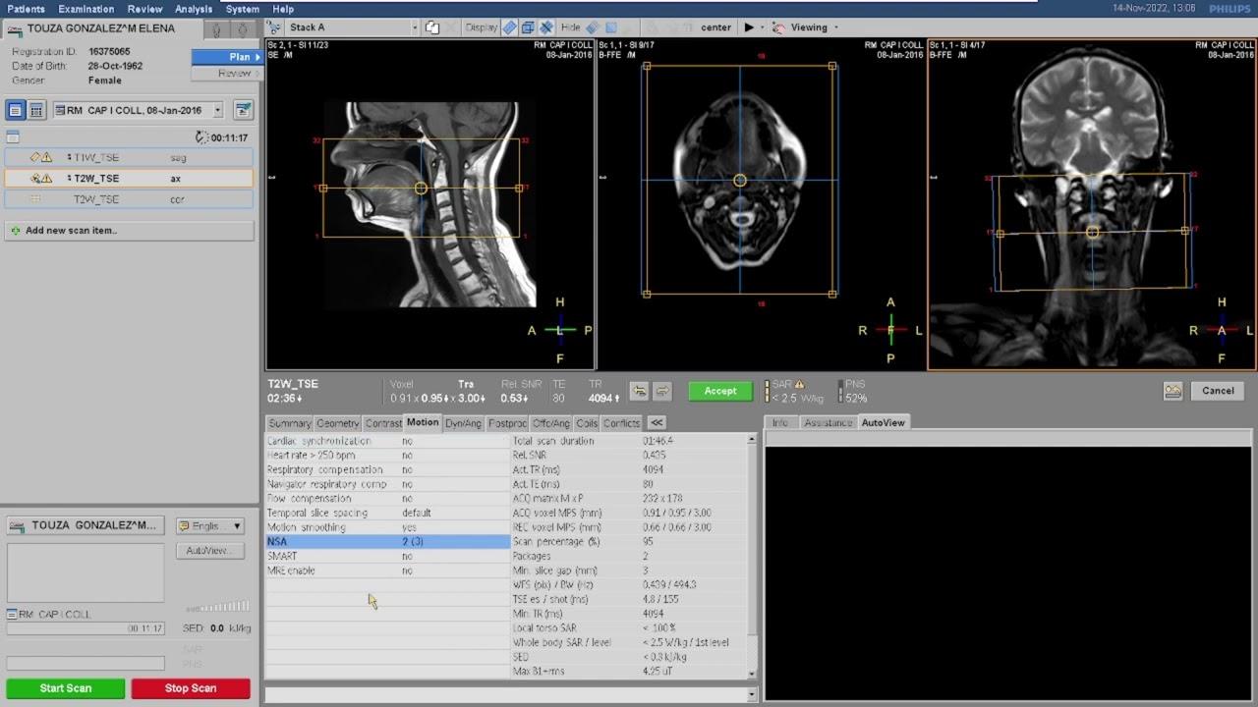Select the NSA parameter row

click(387, 542)
